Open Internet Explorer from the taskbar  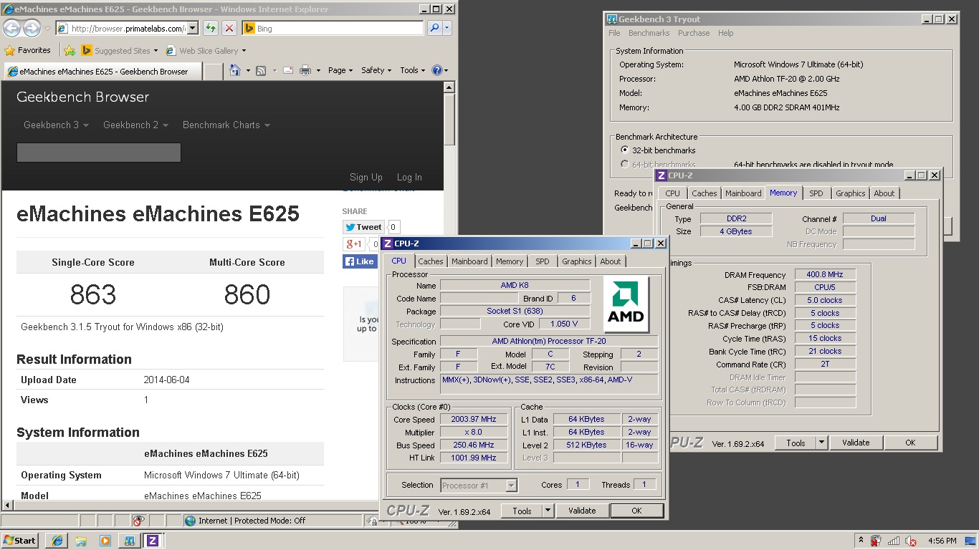click(x=57, y=541)
